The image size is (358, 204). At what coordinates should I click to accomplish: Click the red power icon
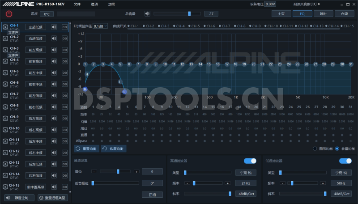pos(9,14)
